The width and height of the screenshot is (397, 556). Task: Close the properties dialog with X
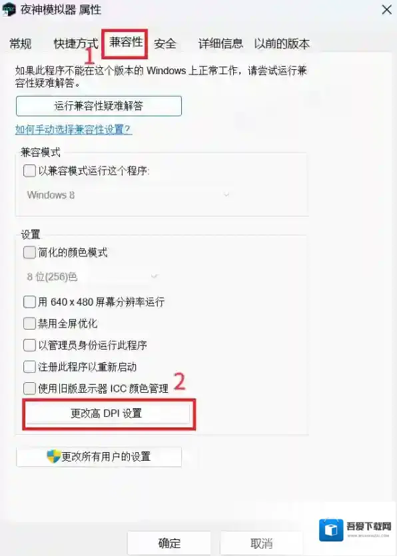[x=387, y=9]
